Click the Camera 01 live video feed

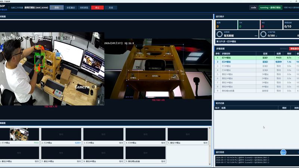(52, 69)
